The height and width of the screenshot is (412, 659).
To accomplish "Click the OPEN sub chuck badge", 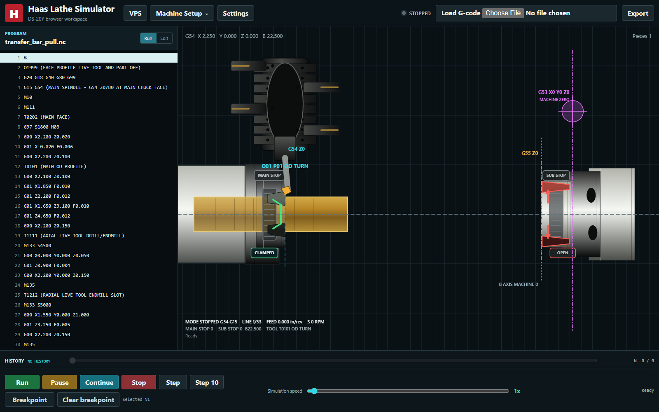I will (563, 253).
